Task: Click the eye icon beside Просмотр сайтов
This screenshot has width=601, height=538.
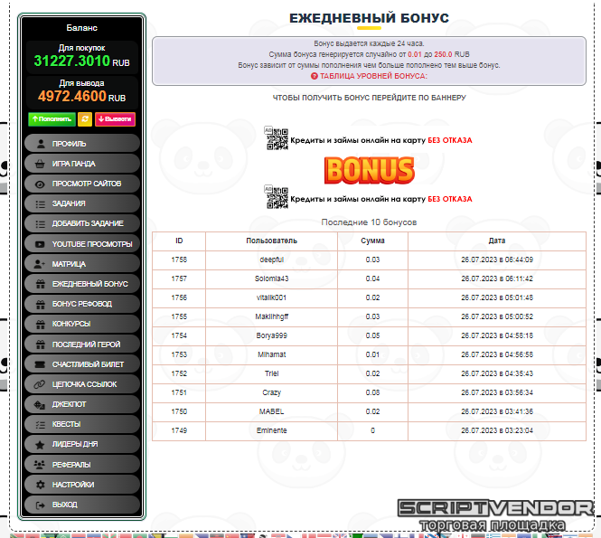Action: click(x=40, y=184)
